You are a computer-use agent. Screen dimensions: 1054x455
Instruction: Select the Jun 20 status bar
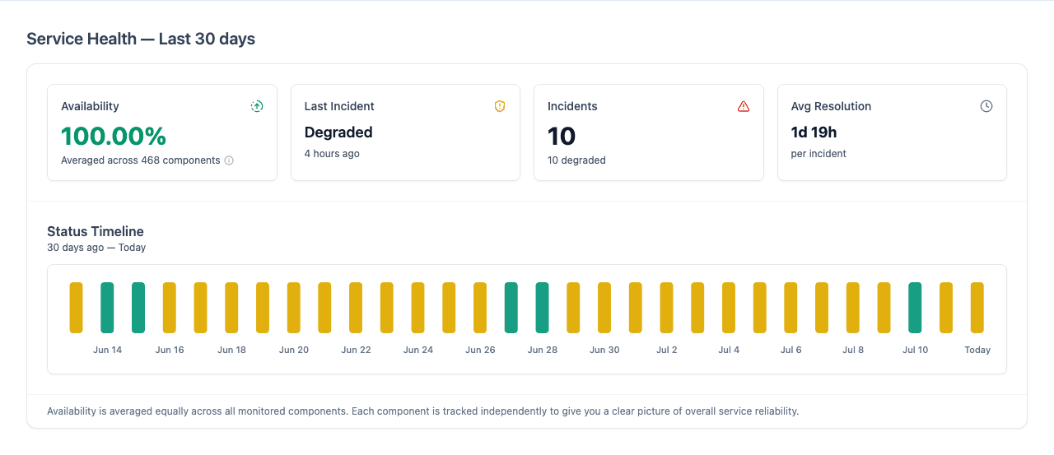(x=294, y=308)
